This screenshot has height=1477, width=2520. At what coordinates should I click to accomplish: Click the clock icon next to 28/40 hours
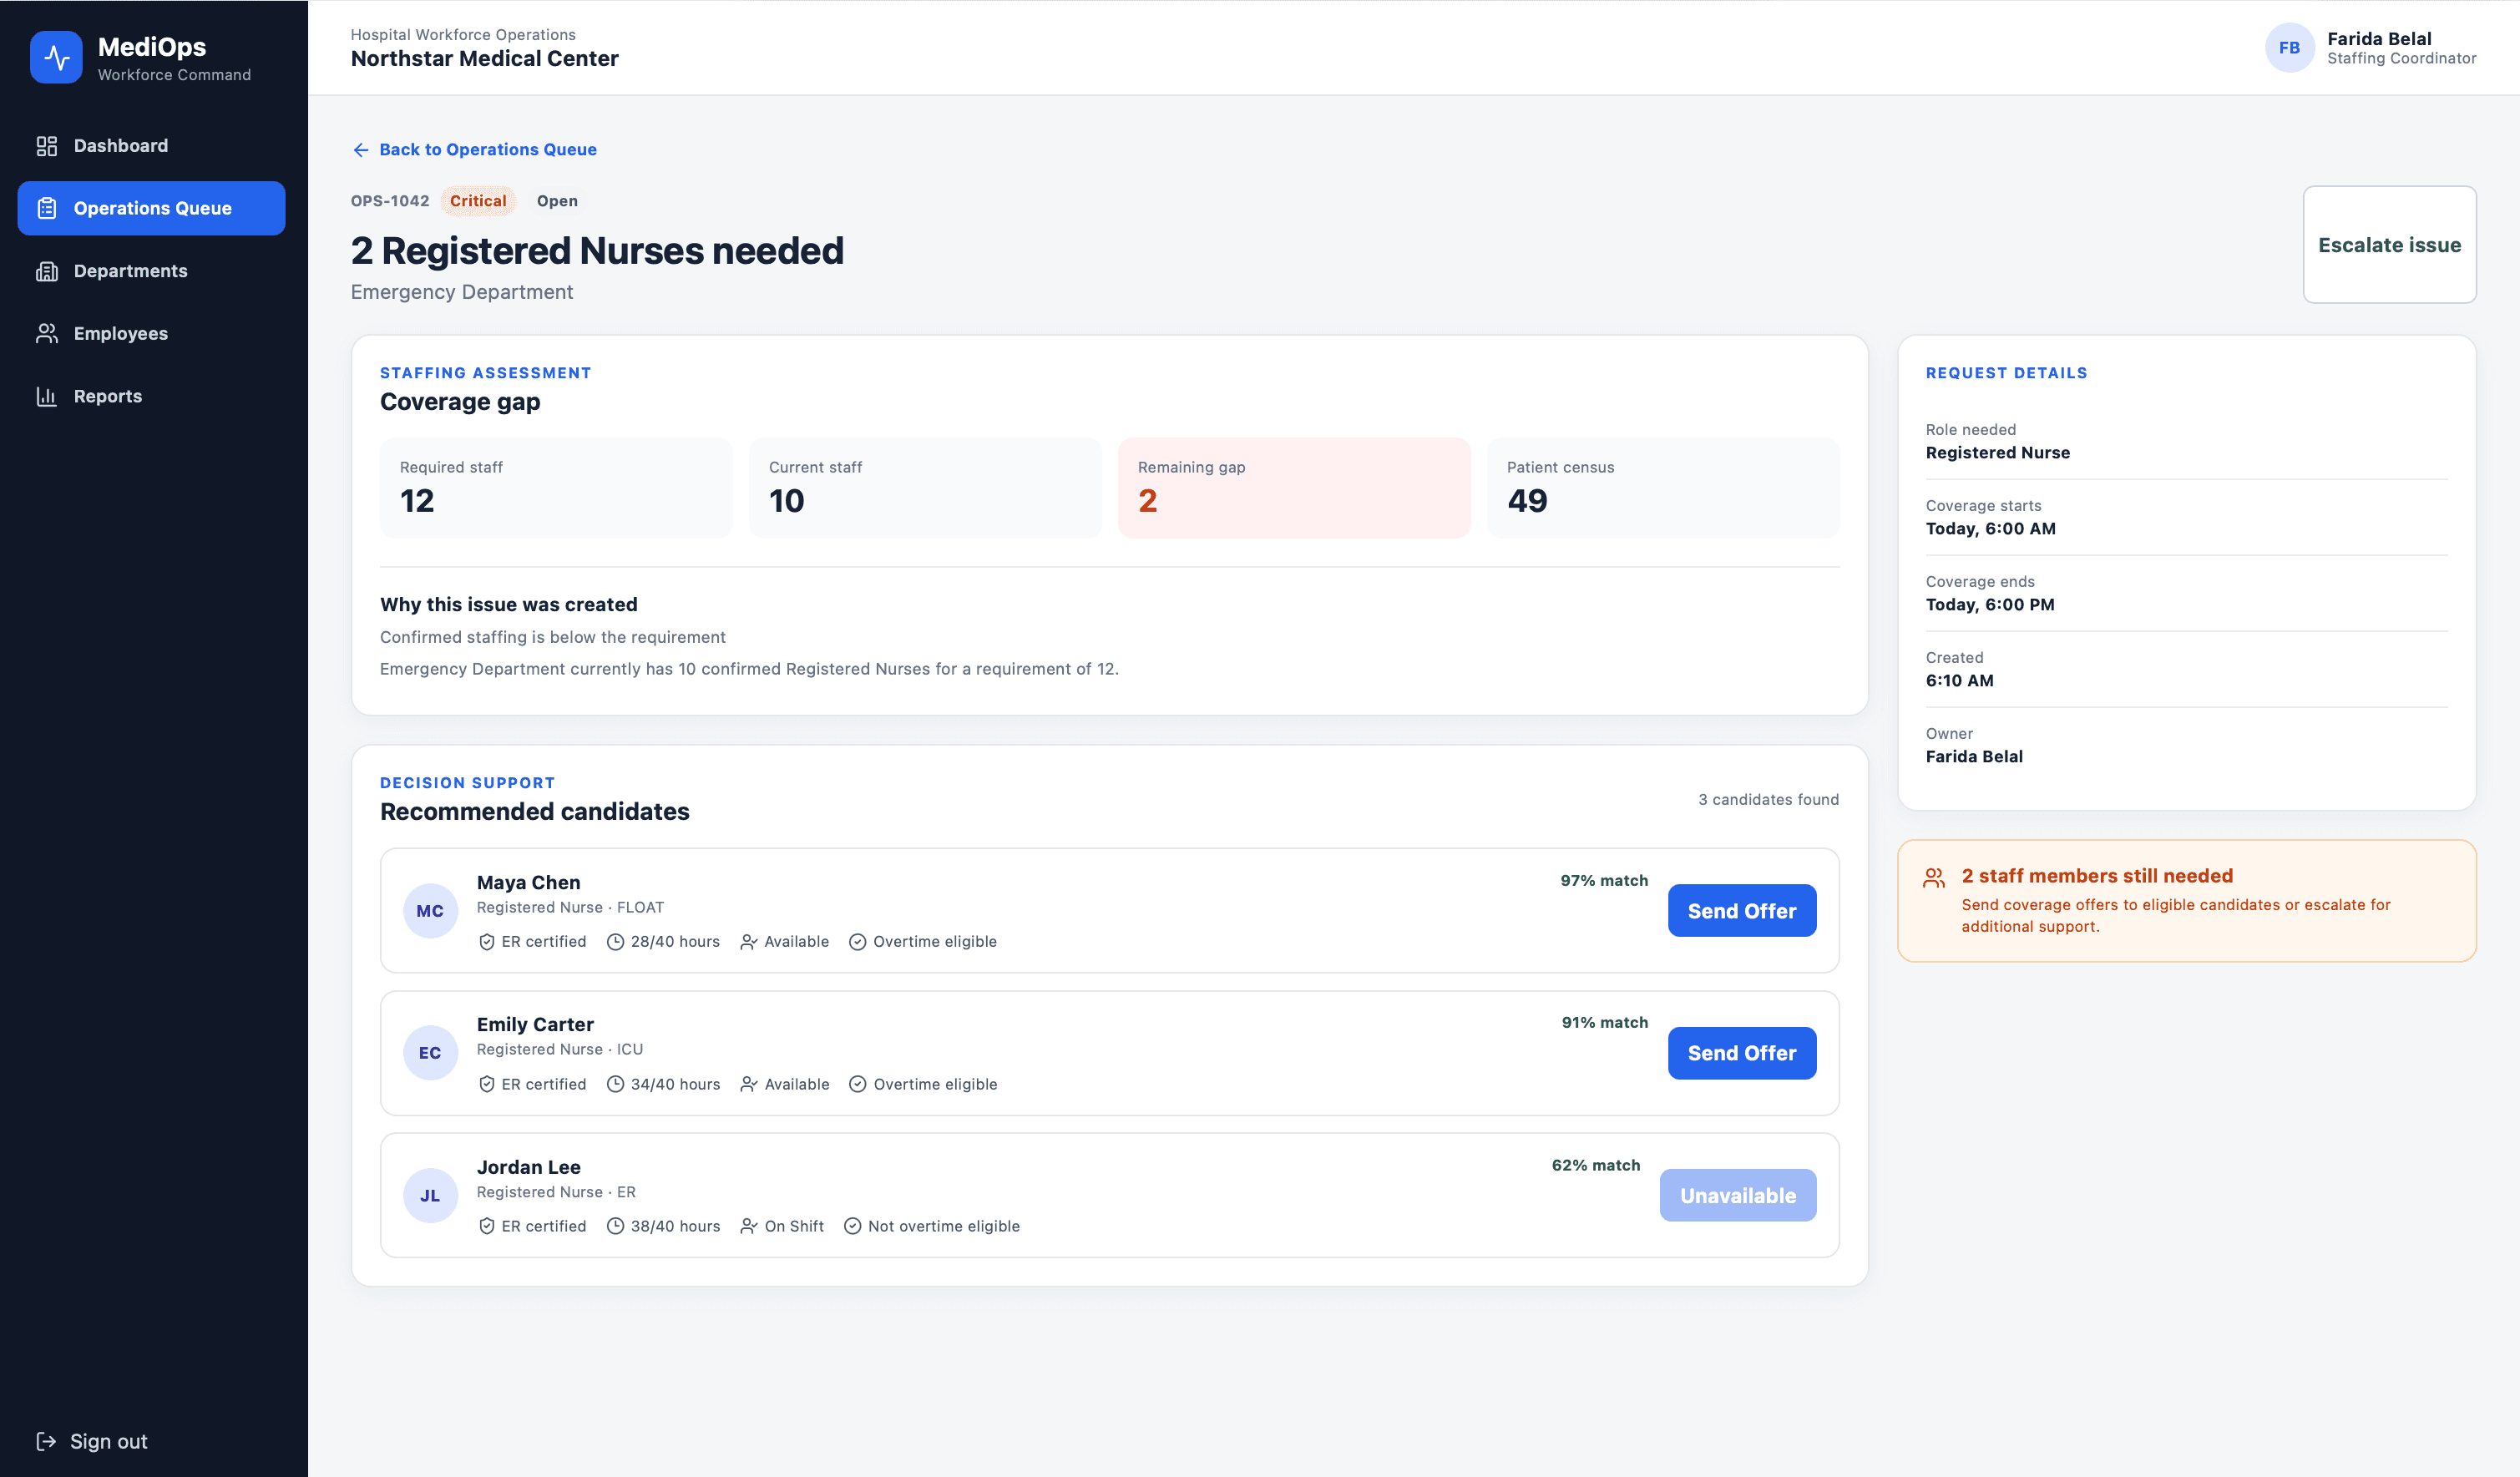616,942
